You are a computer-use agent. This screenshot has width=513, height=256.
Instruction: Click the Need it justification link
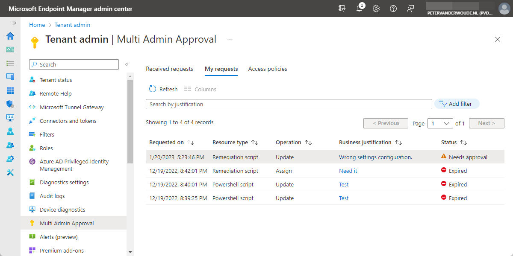348,171
